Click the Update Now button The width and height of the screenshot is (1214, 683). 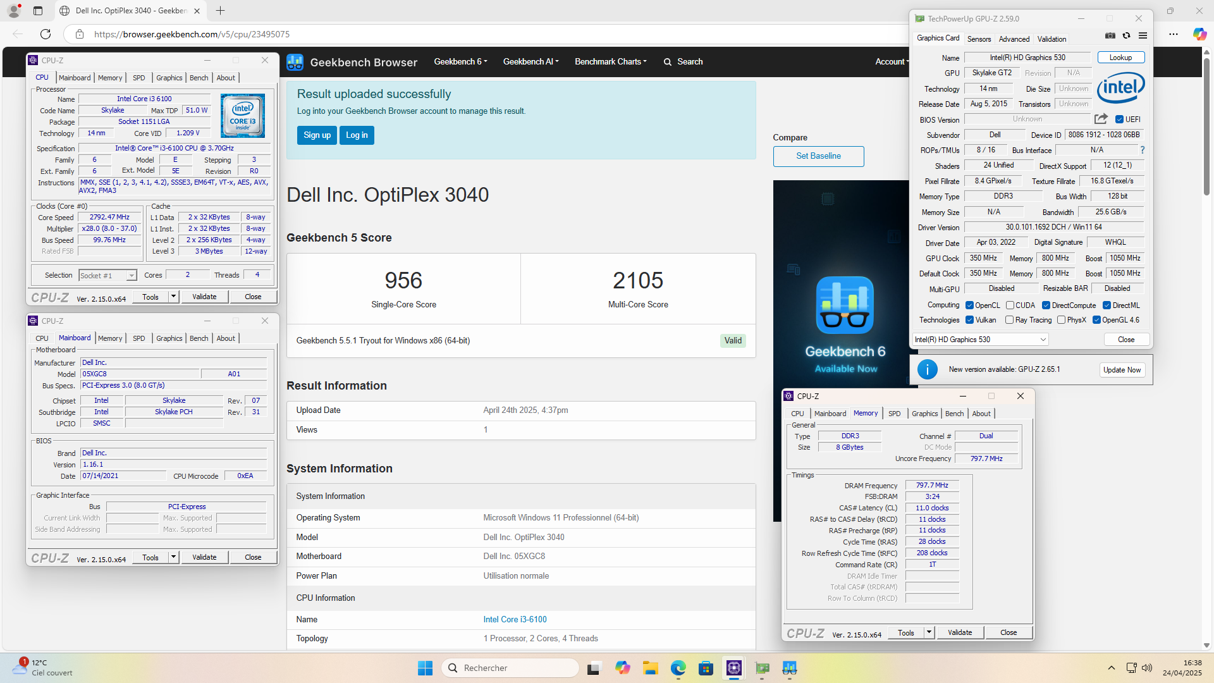(1122, 370)
